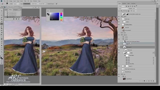Viewport: 160px width, 90px height.
Task: Select the Proximity Match type button
Action: (x=42, y=4)
